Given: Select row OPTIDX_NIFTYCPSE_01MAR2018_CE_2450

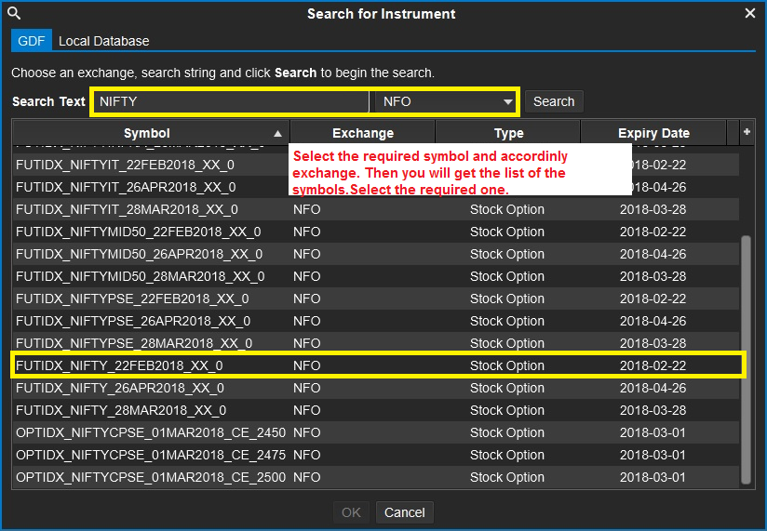Looking at the screenshot, I should 376,432.
